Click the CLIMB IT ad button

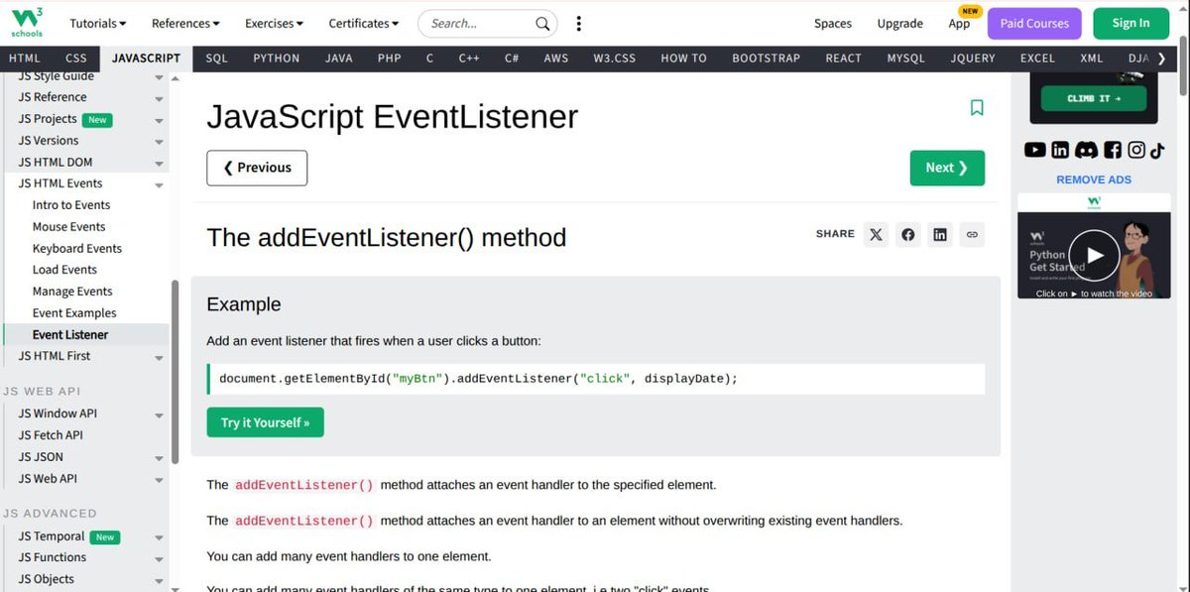pyautogui.click(x=1094, y=98)
